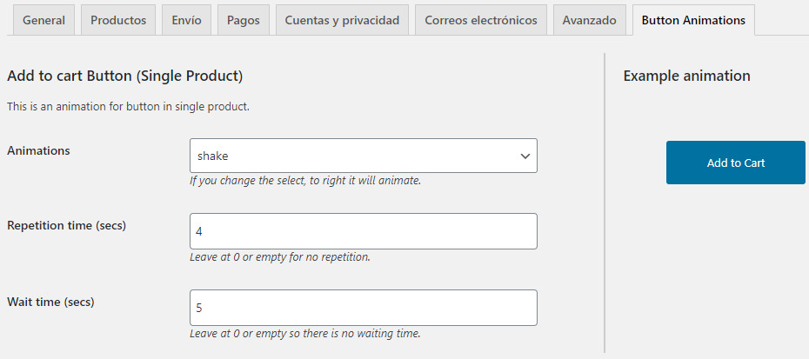Click the Repetition time (secs) label

pyautogui.click(x=67, y=225)
